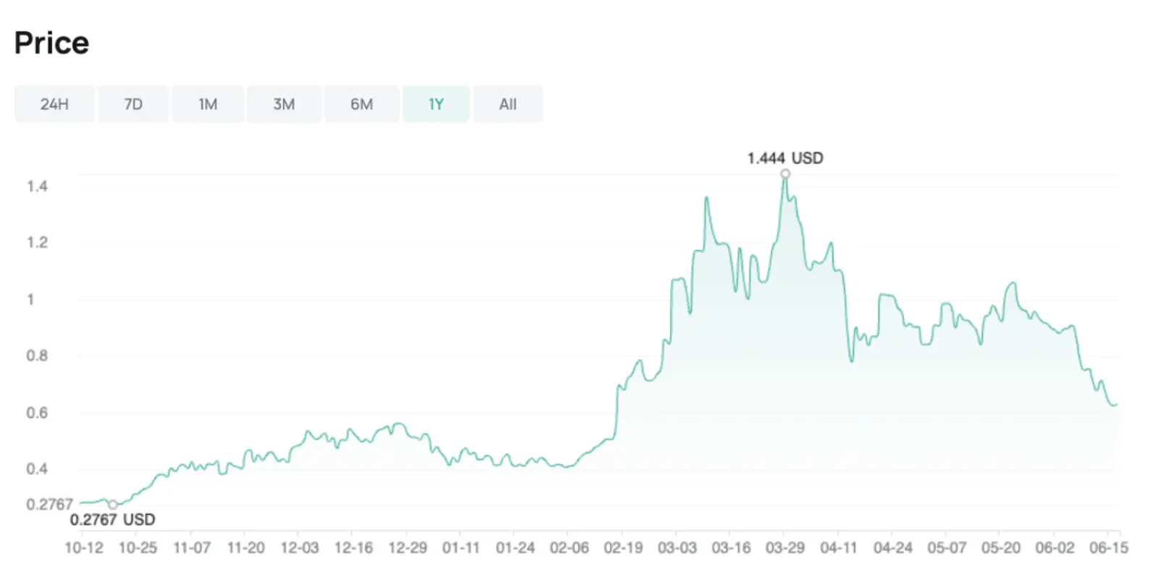Click y-axis value 0.8

[x=37, y=356]
